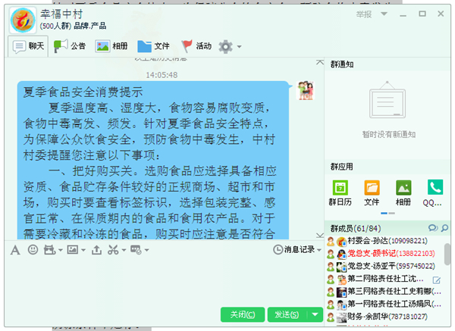
Task: Switch to the 聊天 tab
Action: point(28,46)
